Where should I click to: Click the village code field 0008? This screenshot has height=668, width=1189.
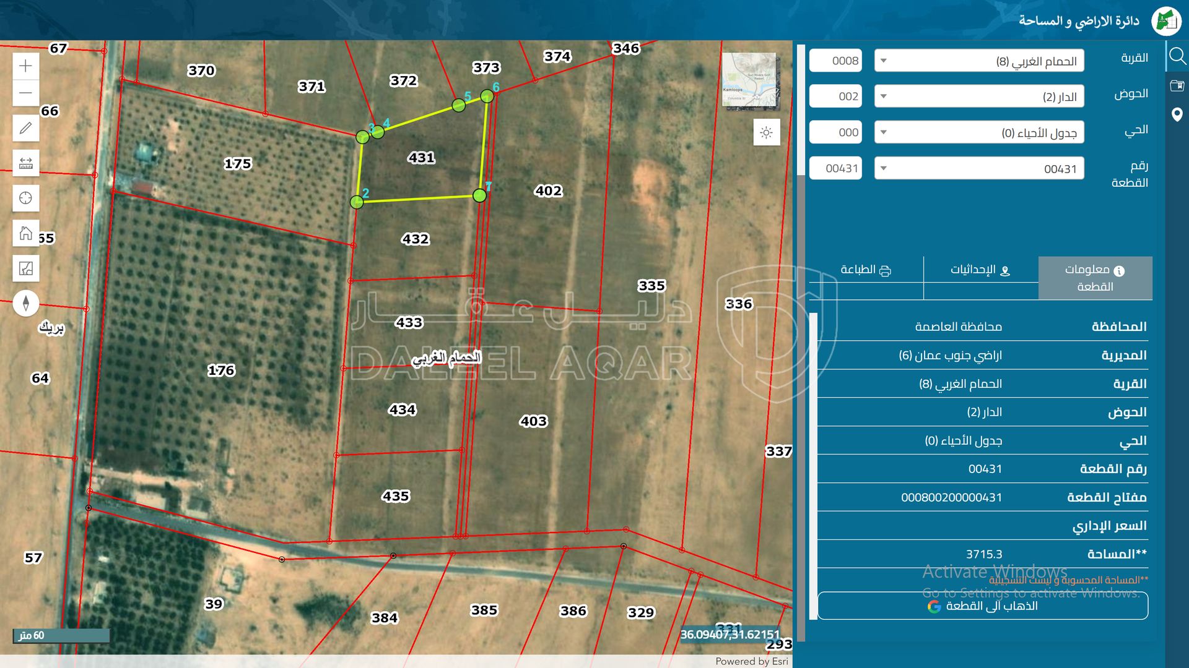tap(835, 61)
